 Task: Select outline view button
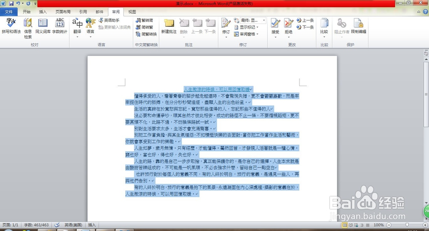click(x=362, y=225)
